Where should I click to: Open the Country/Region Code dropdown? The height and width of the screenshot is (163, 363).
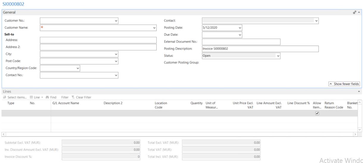(78, 68)
